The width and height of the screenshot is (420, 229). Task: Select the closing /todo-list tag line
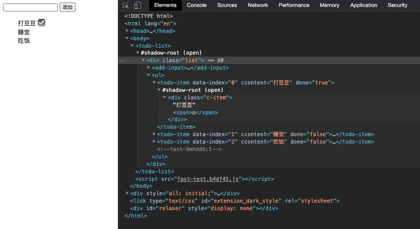point(155,171)
